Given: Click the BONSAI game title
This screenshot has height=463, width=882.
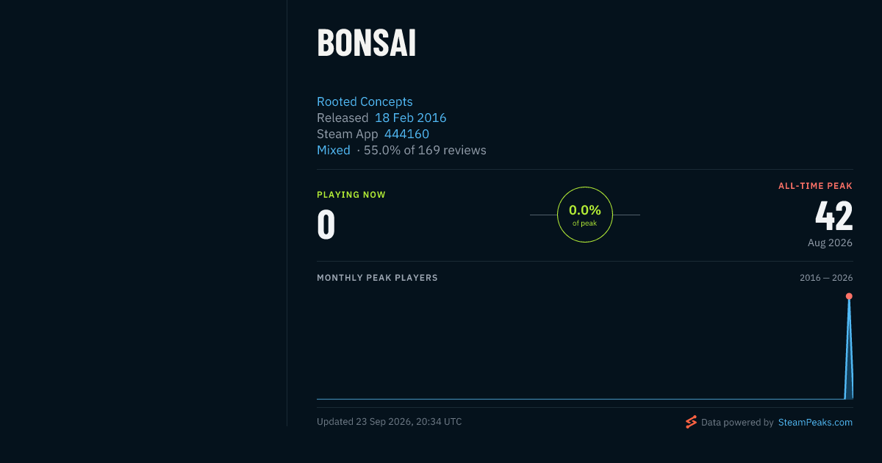Looking at the screenshot, I should pos(367,43).
